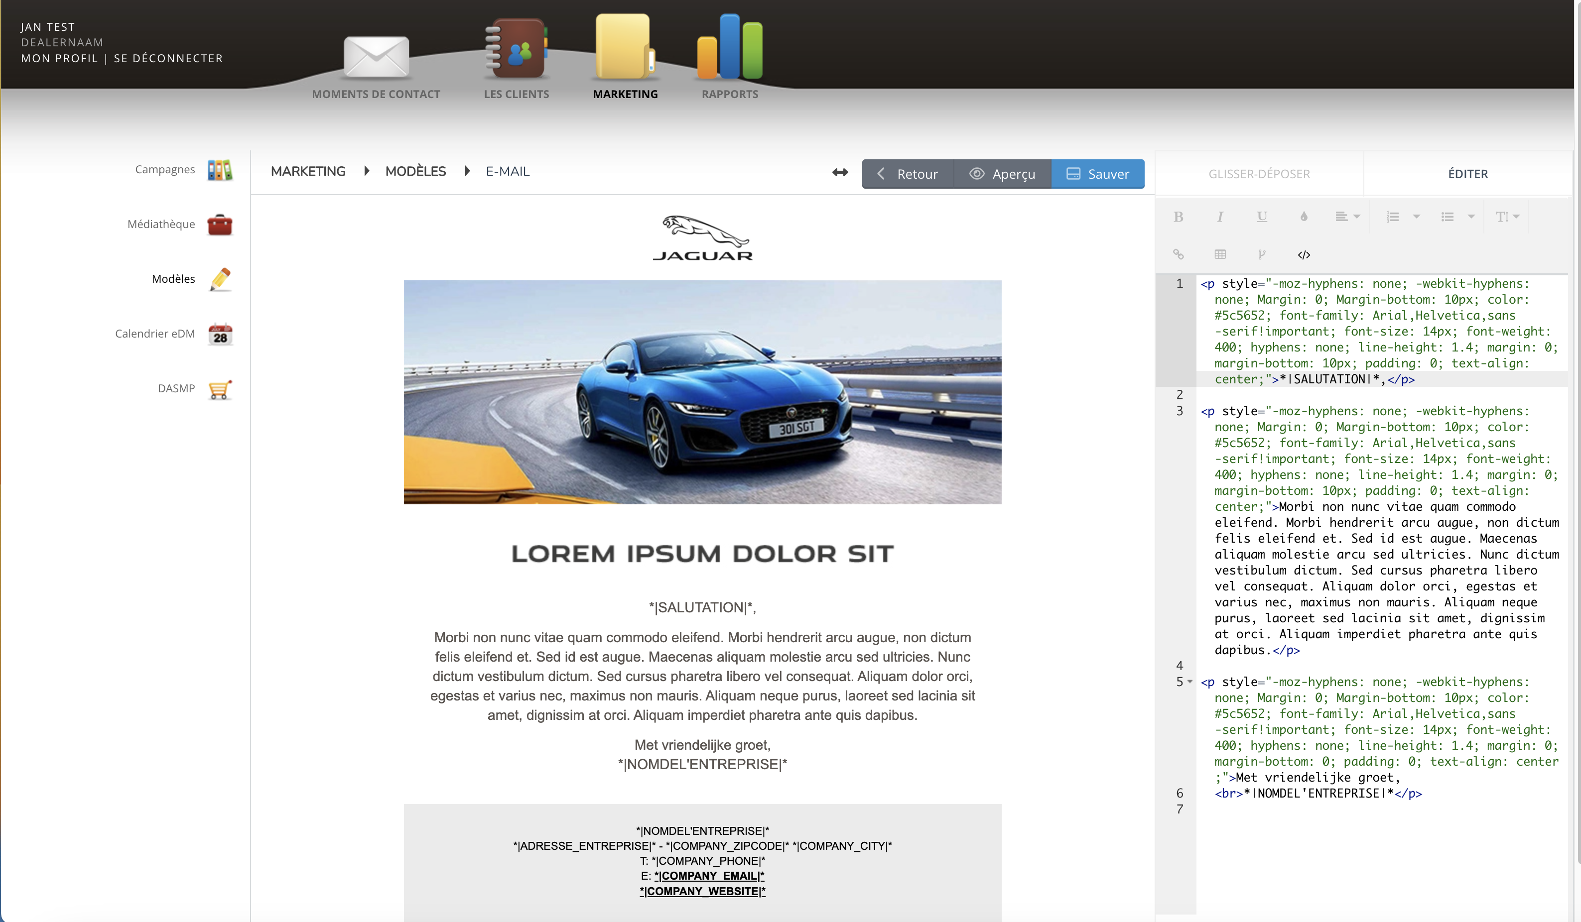Image resolution: width=1581 pixels, height=922 pixels.
Task: Open the ordered list options dropdown
Action: click(1402, 217)
